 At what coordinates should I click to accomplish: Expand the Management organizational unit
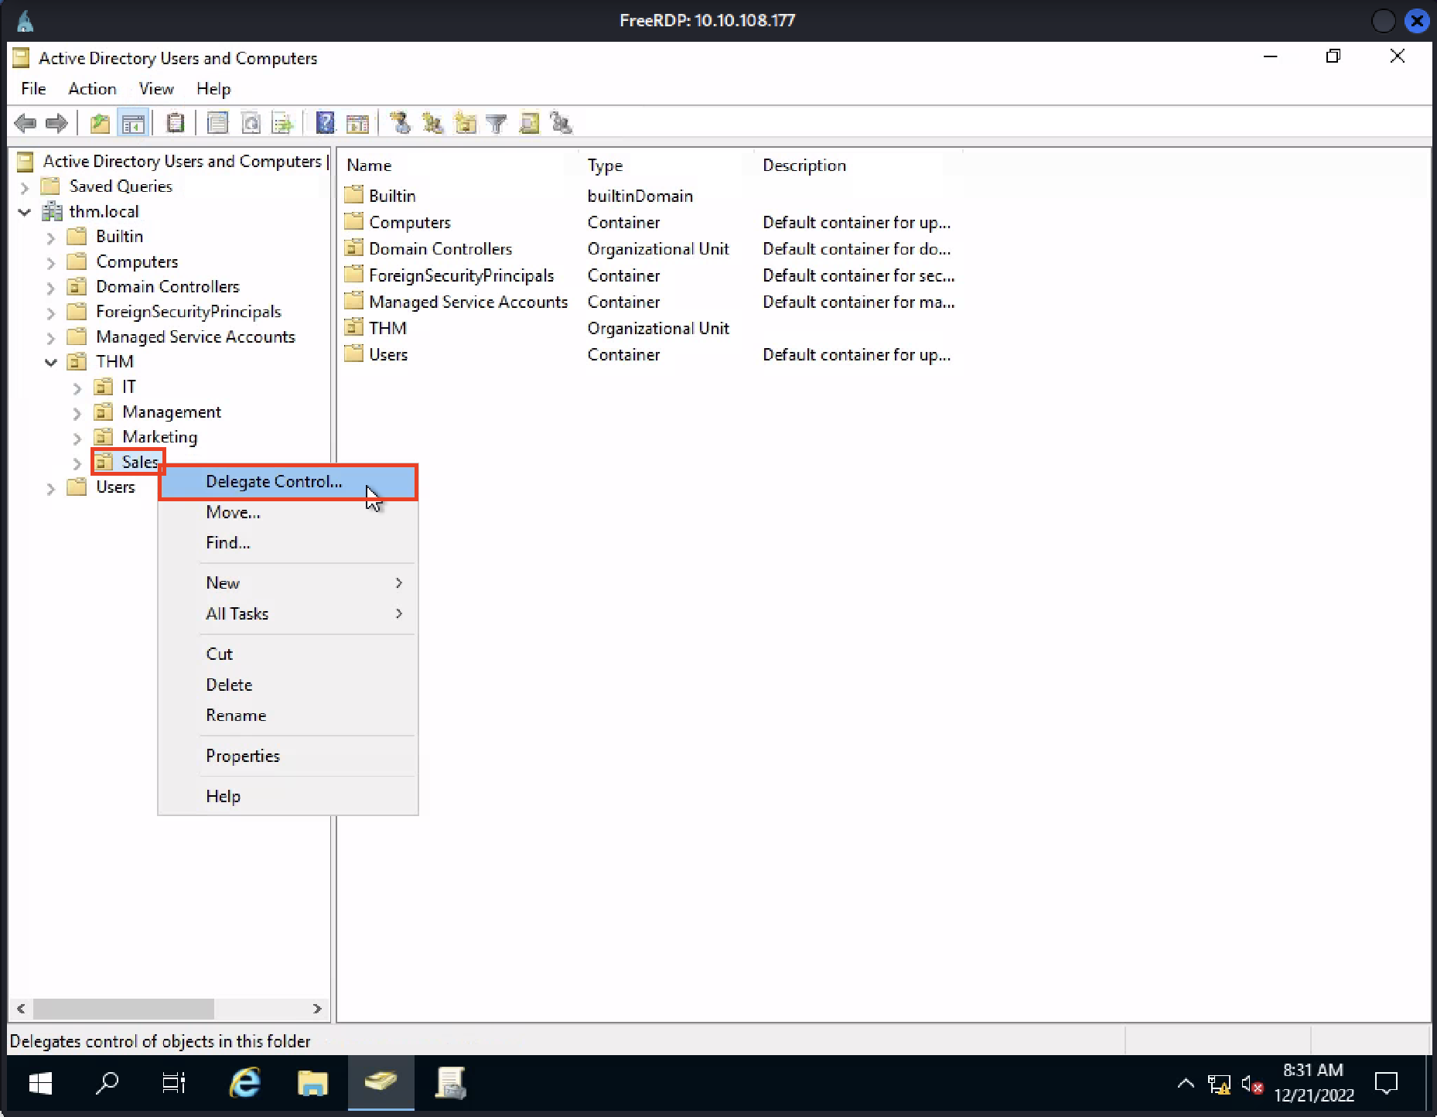point(77,413)
